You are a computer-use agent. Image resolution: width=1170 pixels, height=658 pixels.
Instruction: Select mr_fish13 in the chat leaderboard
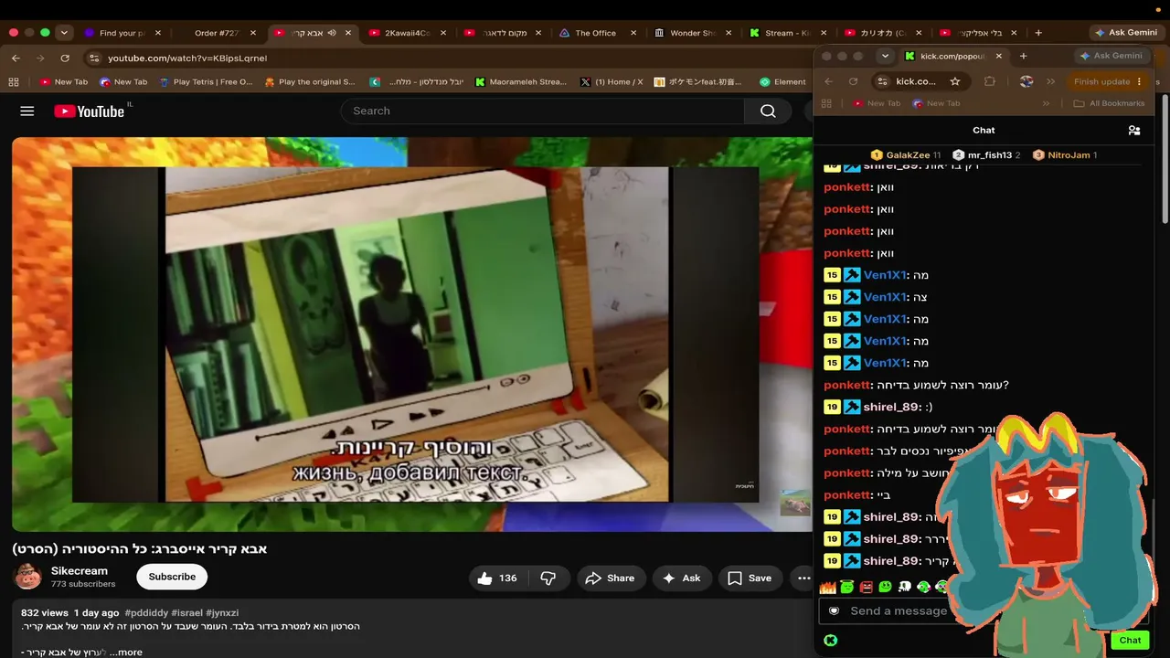click(x=986, y=155)
